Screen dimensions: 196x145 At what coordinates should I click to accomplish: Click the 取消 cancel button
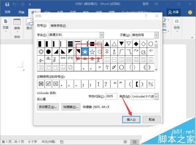152,120
